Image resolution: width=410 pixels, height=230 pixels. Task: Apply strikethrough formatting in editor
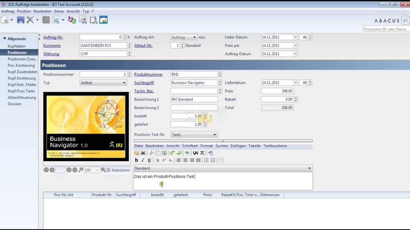coord(158,160)
